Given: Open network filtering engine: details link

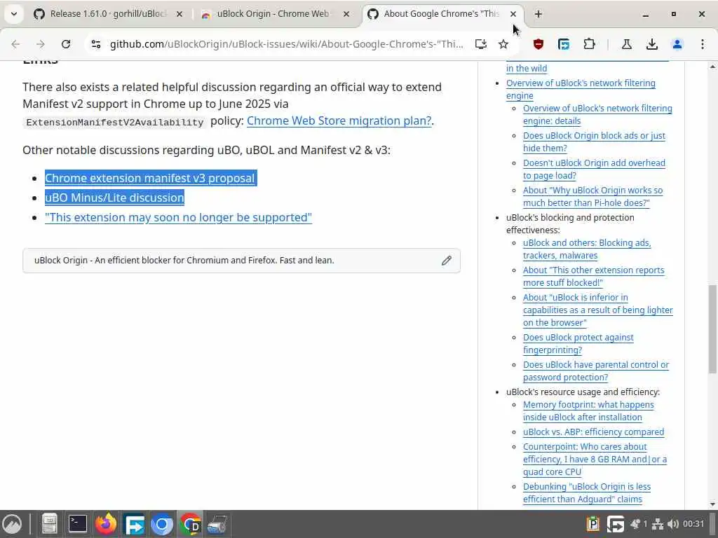Looking at the screenshot, I should click(x=597, y=114).
